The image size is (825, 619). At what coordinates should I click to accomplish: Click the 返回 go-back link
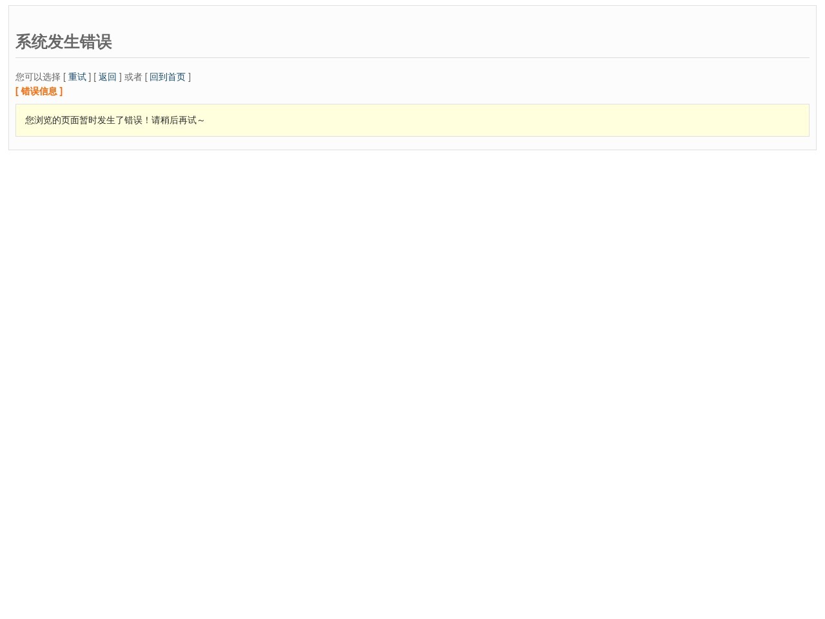tap(107, 77)
